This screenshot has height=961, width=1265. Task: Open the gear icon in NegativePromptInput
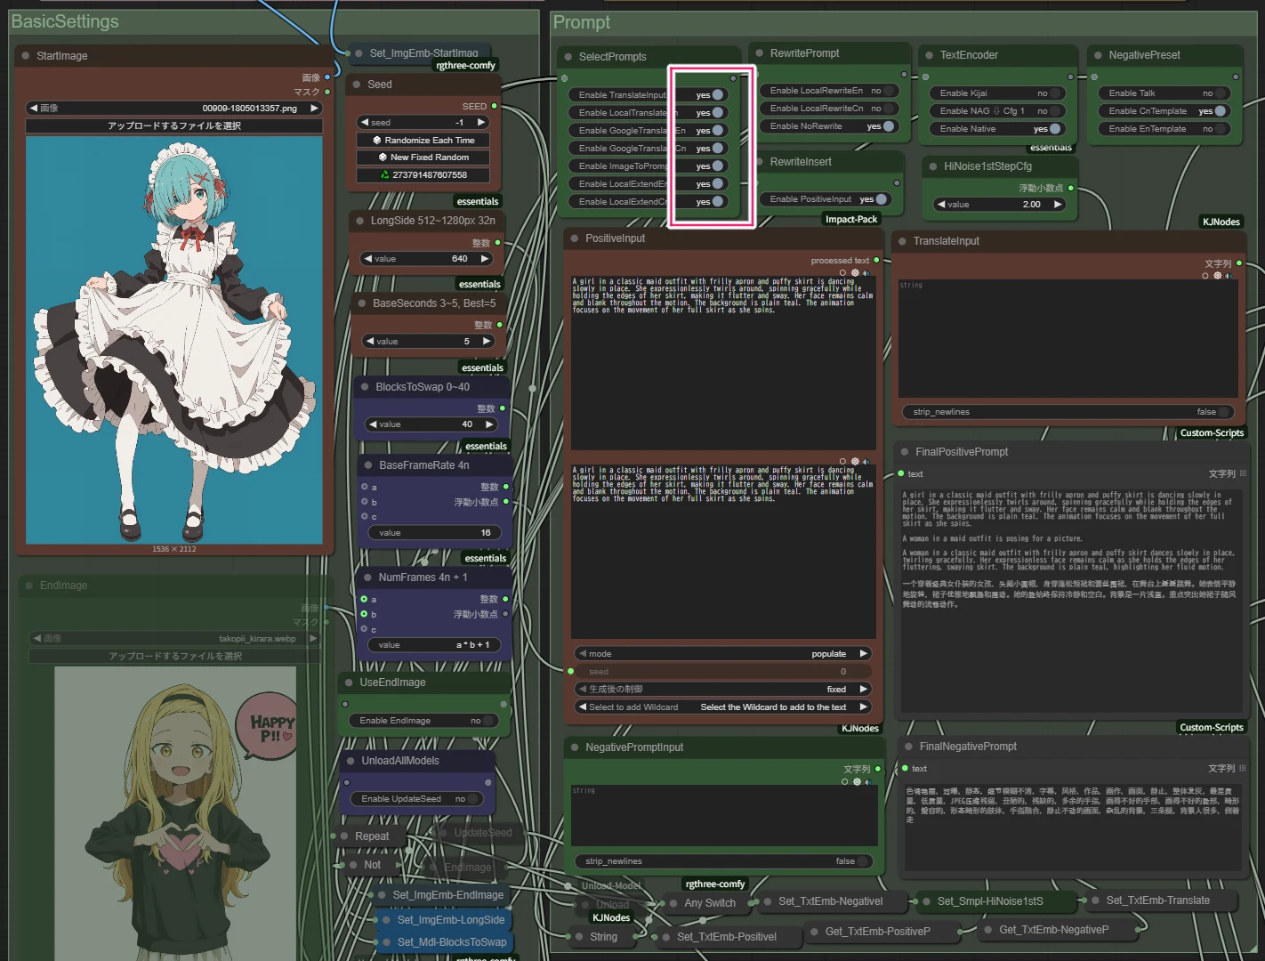(x=857, y=782)
